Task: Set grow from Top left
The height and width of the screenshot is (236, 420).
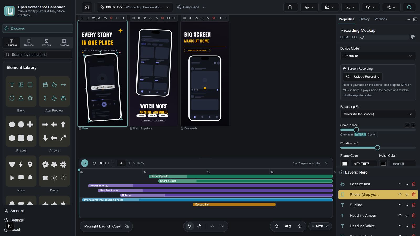Action: point(360,135)
